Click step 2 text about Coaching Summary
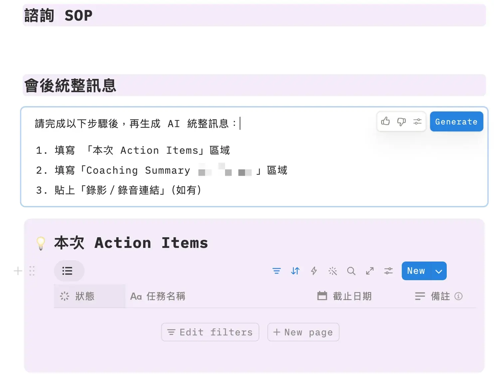This screenshot has height=374, width=494. click(171, 170)
